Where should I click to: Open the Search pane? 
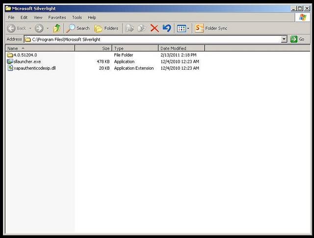(x=78, y=28)
